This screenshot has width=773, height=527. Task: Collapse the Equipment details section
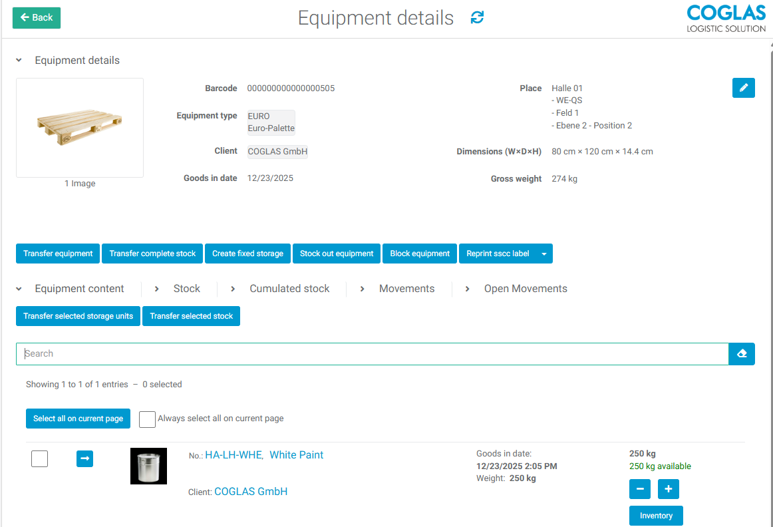tap(19, 60)
